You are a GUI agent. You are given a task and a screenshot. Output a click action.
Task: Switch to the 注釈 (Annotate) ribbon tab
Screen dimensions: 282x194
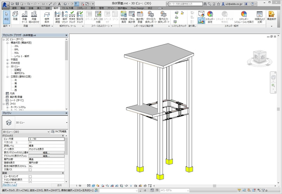pos(47,8)
